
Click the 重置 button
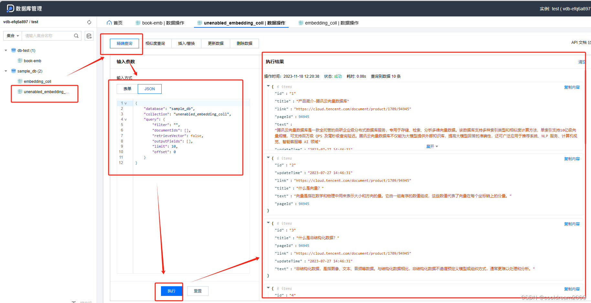198,291
